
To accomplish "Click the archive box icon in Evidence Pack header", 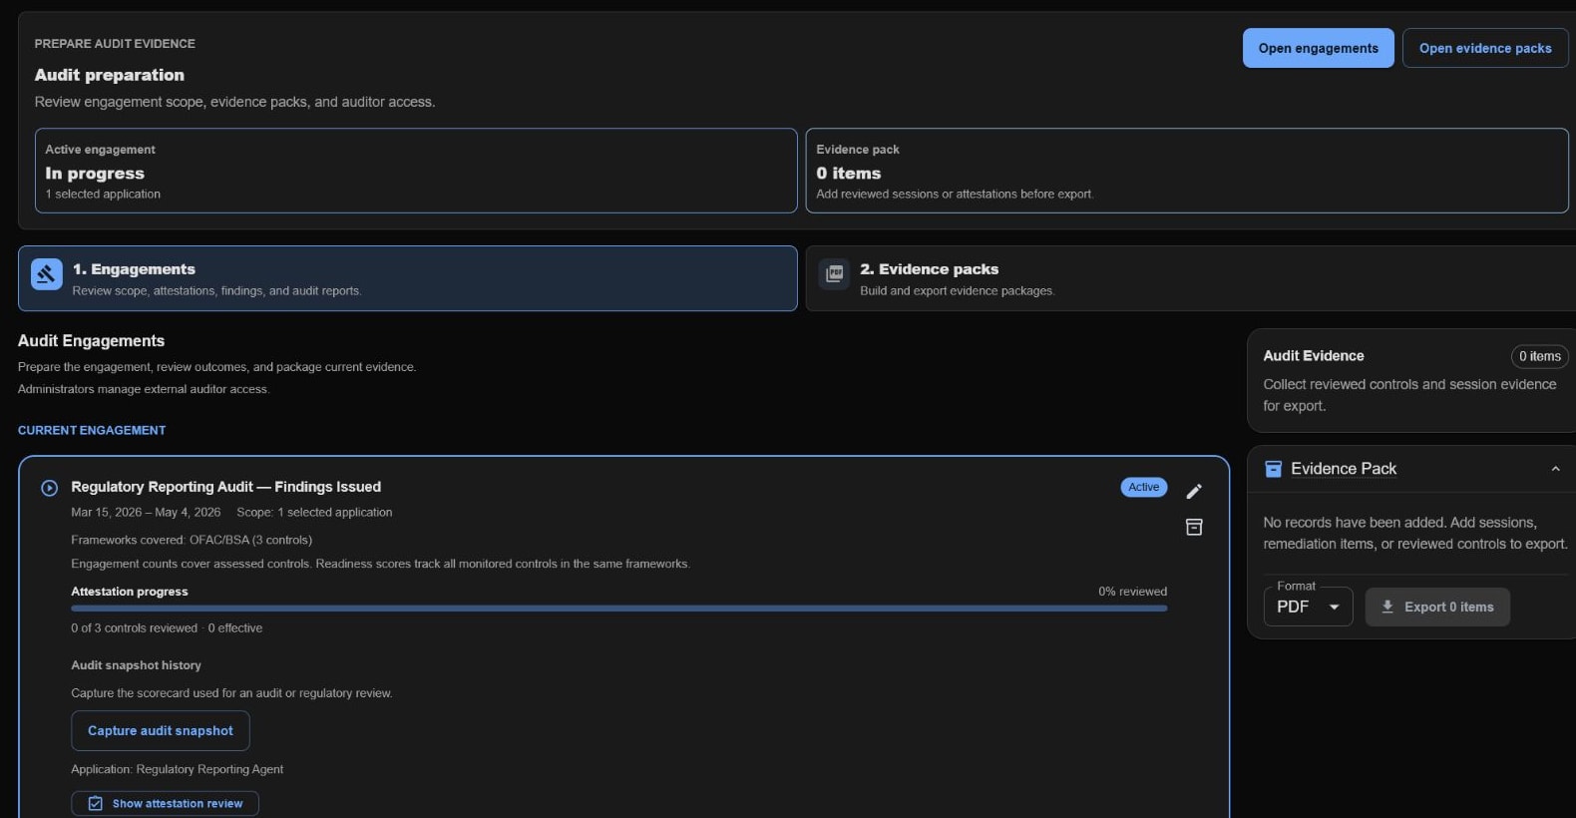I will (x=1274, y=469).
